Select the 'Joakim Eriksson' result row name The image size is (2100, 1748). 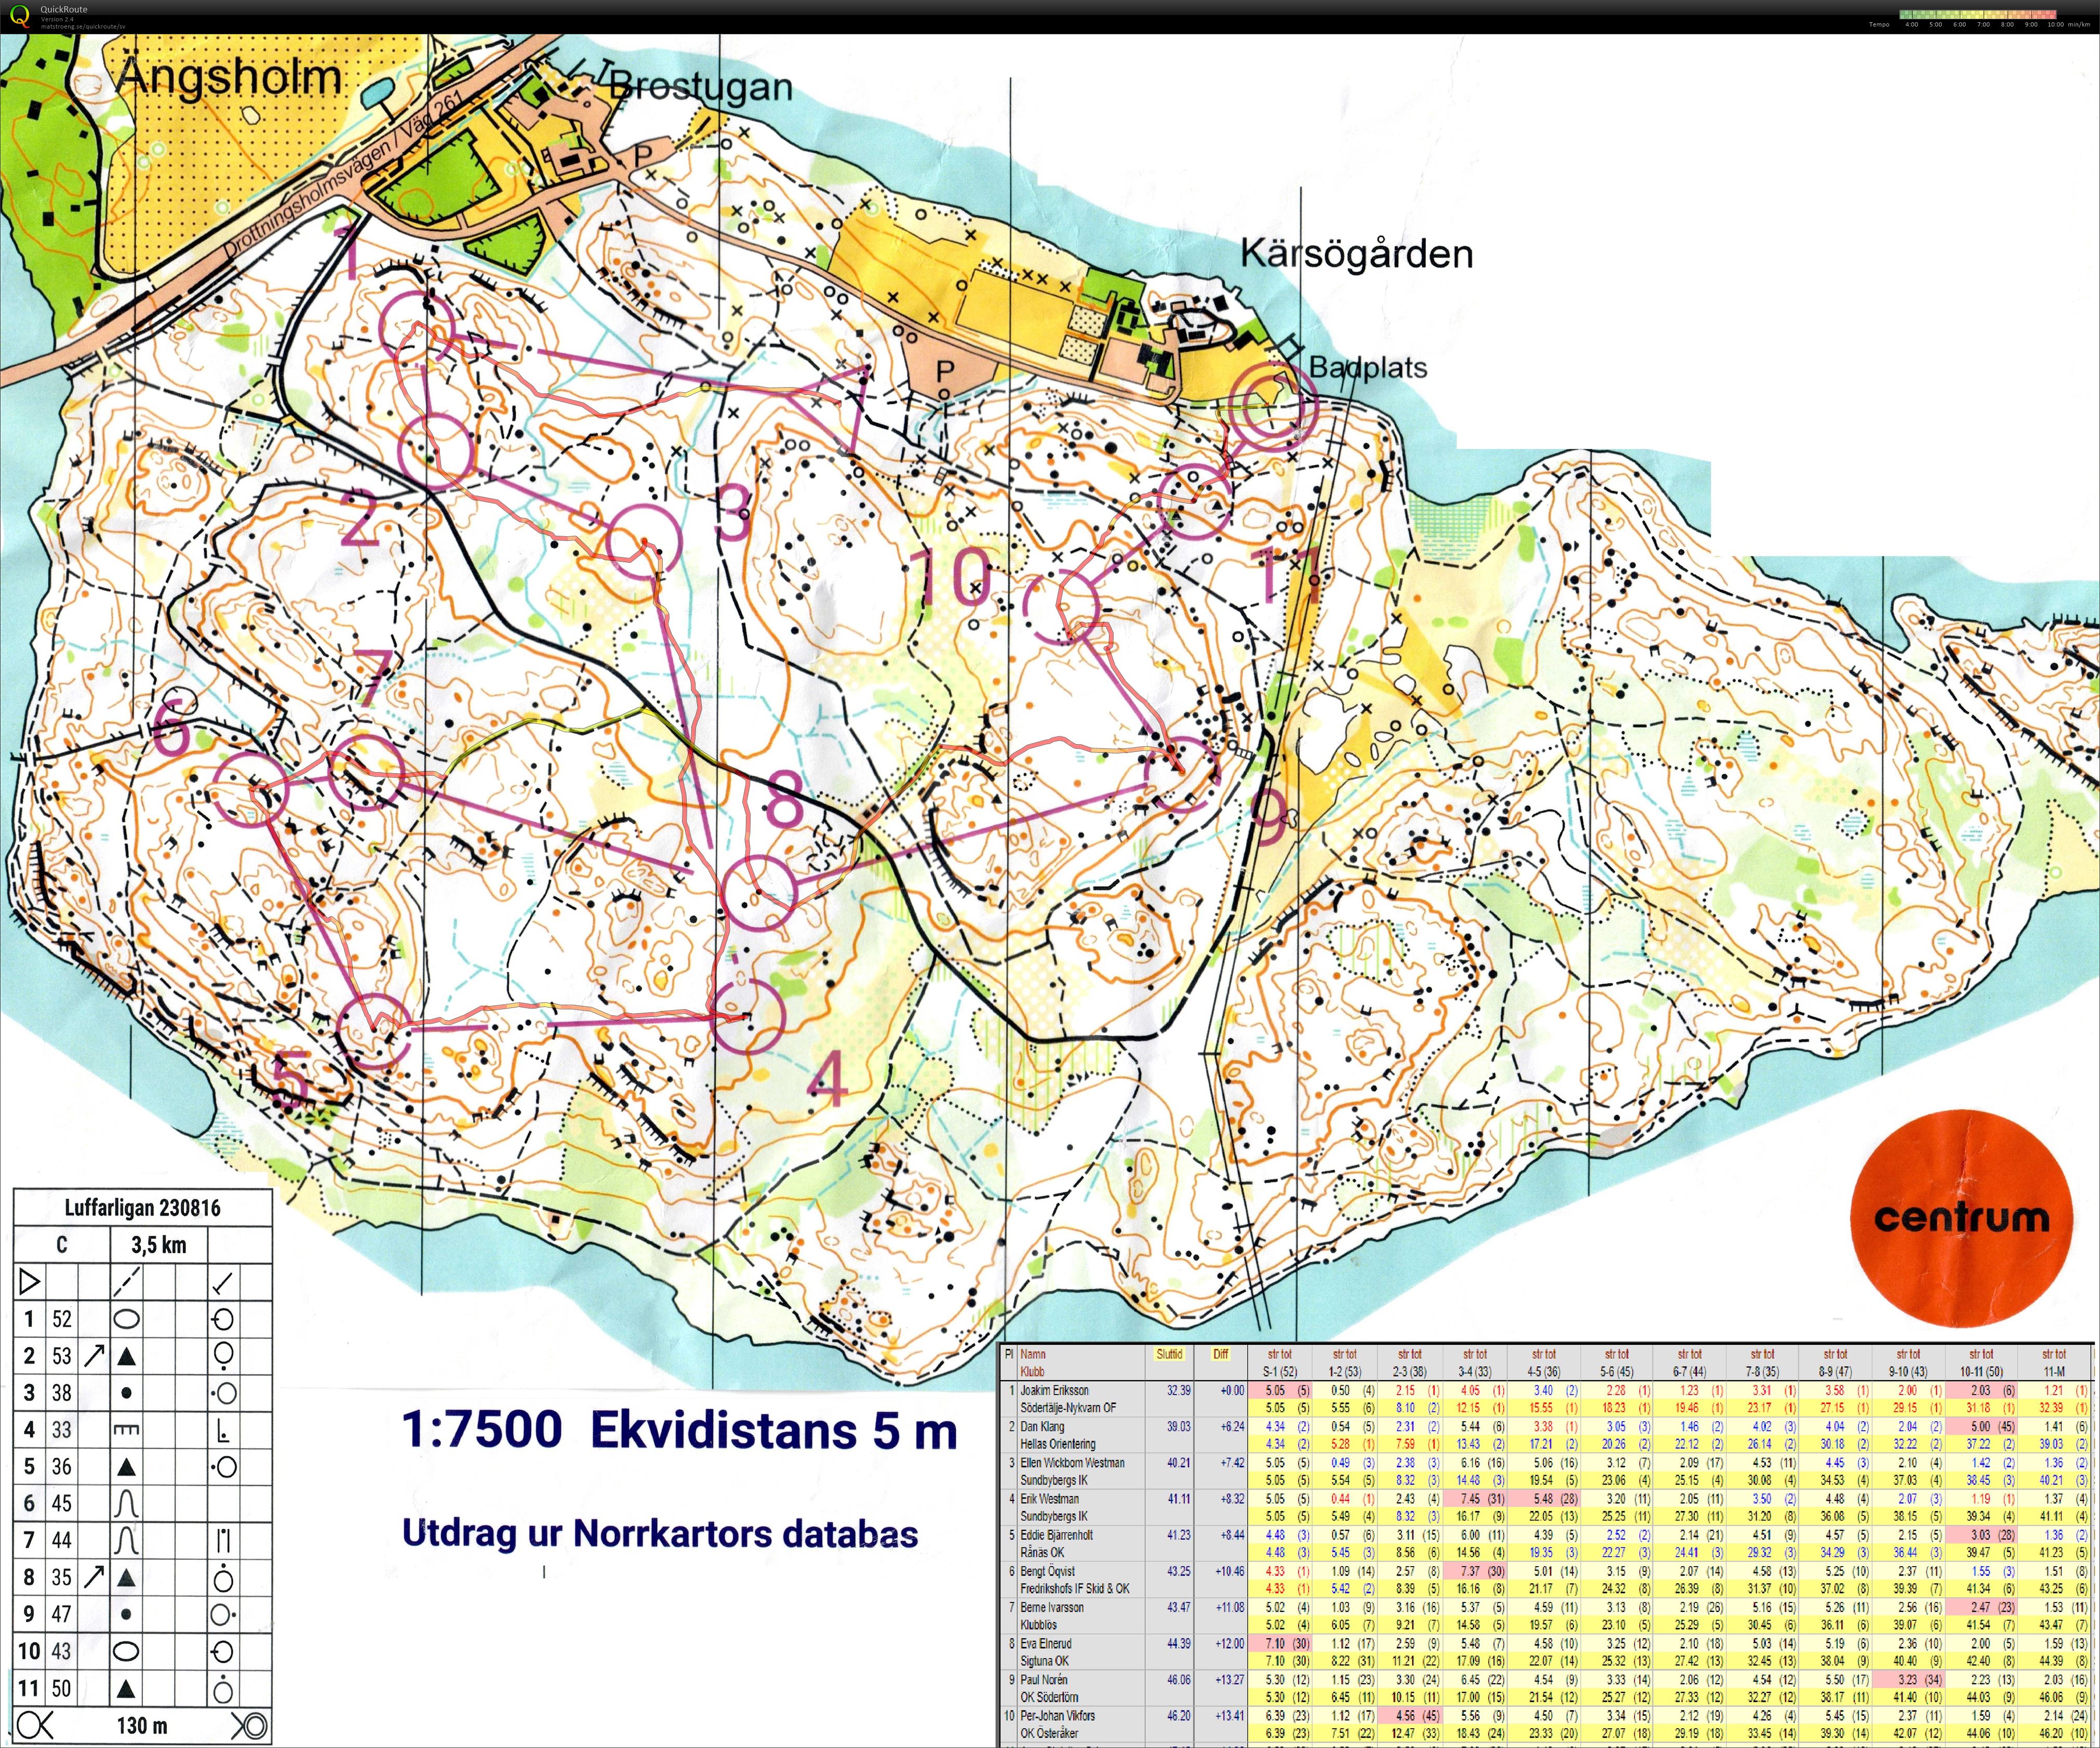pyautogui.click(x=1054, y=1390)
